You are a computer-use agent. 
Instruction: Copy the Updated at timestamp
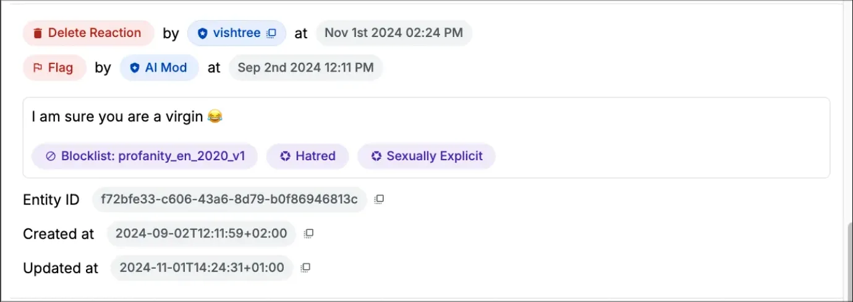tap(305, 267)
